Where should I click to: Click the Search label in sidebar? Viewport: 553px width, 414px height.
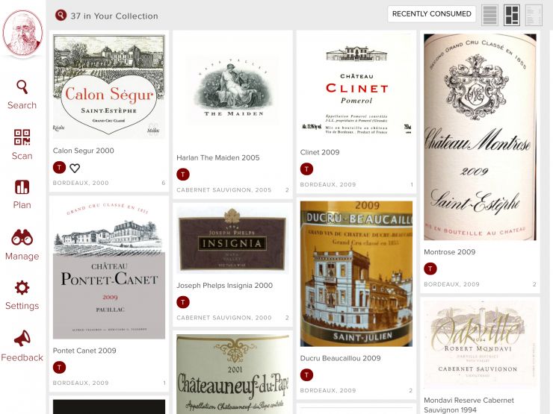coord(22,105)
